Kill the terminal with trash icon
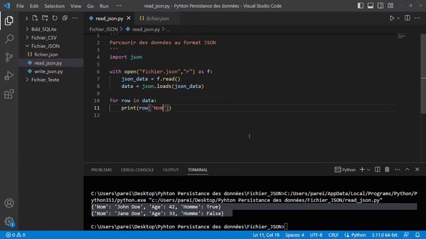This screenshot has width=426, height=239. click(387, 169)
